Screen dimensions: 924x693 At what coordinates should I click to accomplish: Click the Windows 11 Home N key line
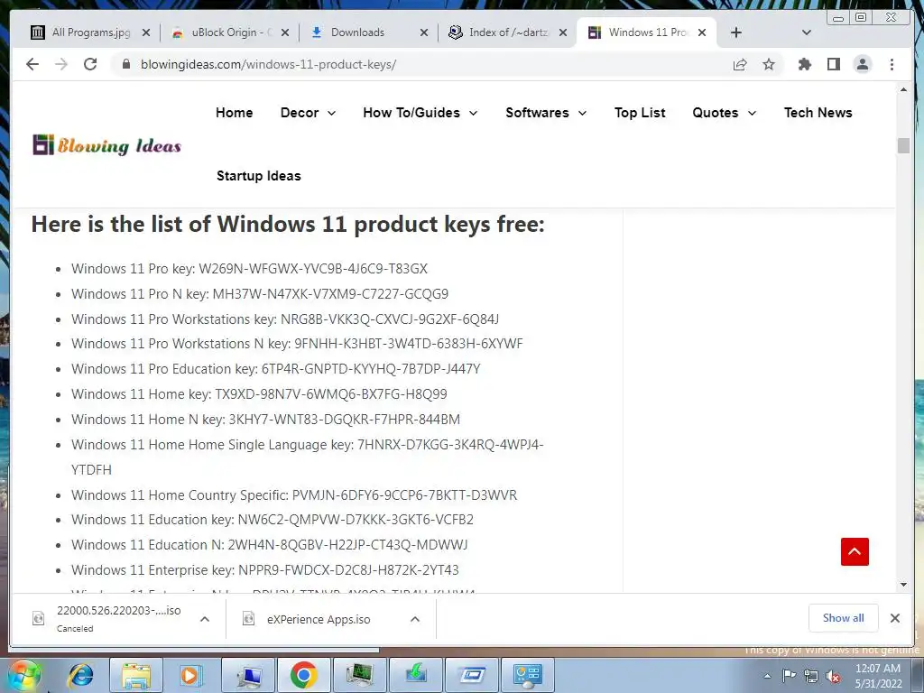point(266,420)
